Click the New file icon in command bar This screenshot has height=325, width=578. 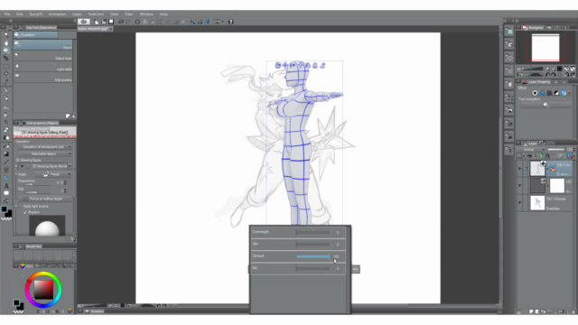click(97, 22)
